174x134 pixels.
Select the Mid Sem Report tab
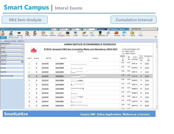[14, 38]
